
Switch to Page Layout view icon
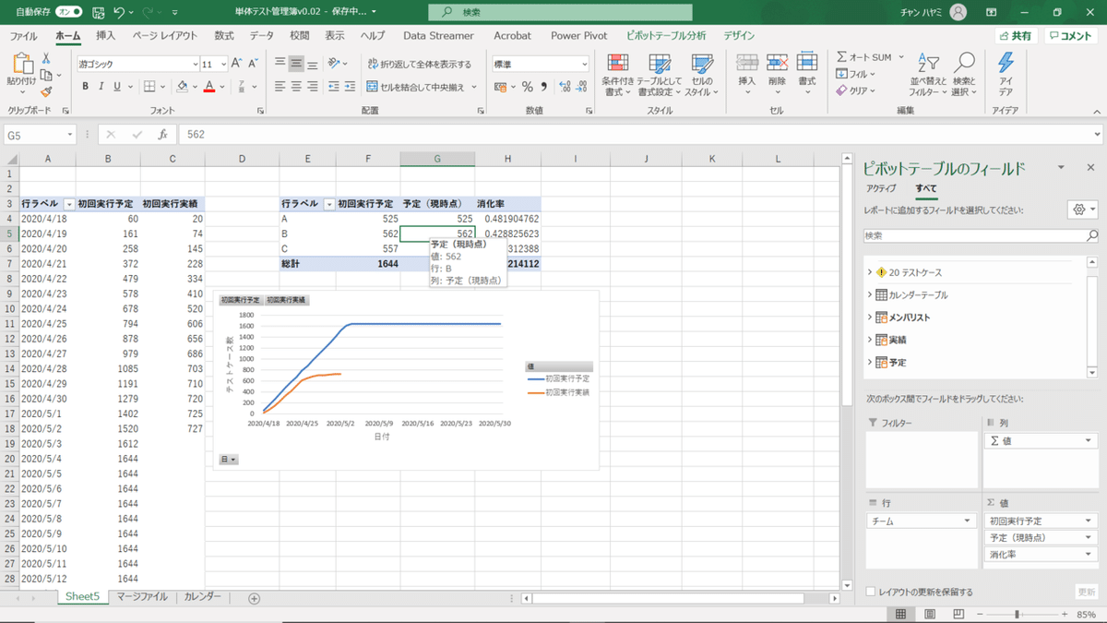[x=929, y=614]
